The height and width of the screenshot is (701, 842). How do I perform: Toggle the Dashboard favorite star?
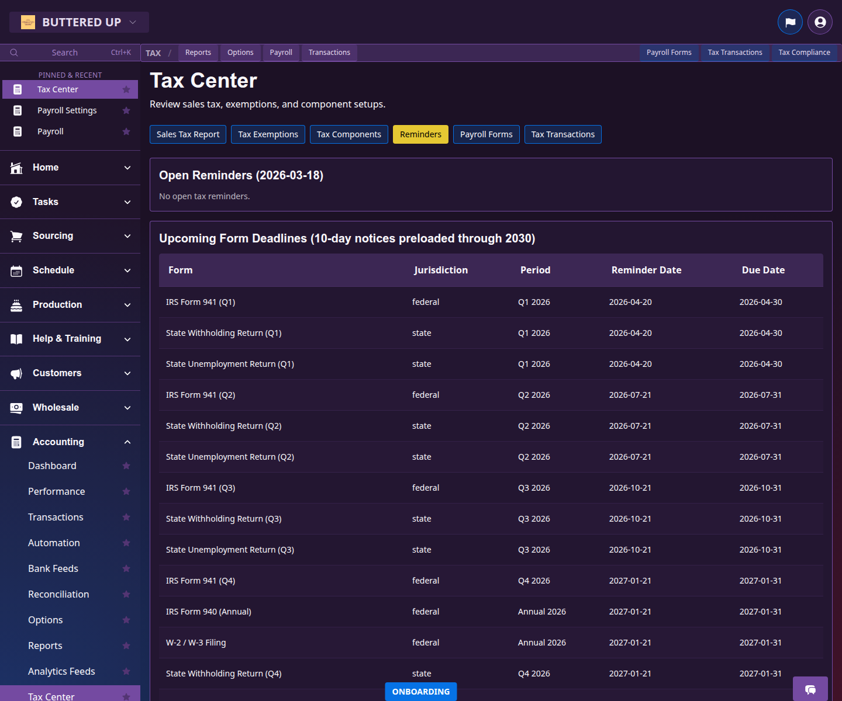coord(126,466)
